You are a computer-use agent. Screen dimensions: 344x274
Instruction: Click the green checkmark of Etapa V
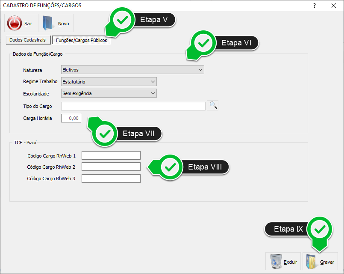tap(122, 20)
